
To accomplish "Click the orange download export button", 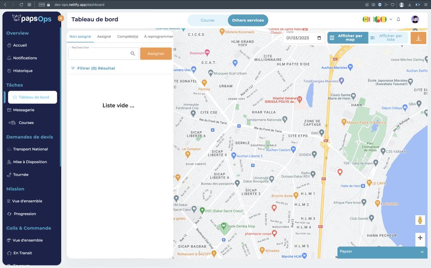I will pos(419,38).
